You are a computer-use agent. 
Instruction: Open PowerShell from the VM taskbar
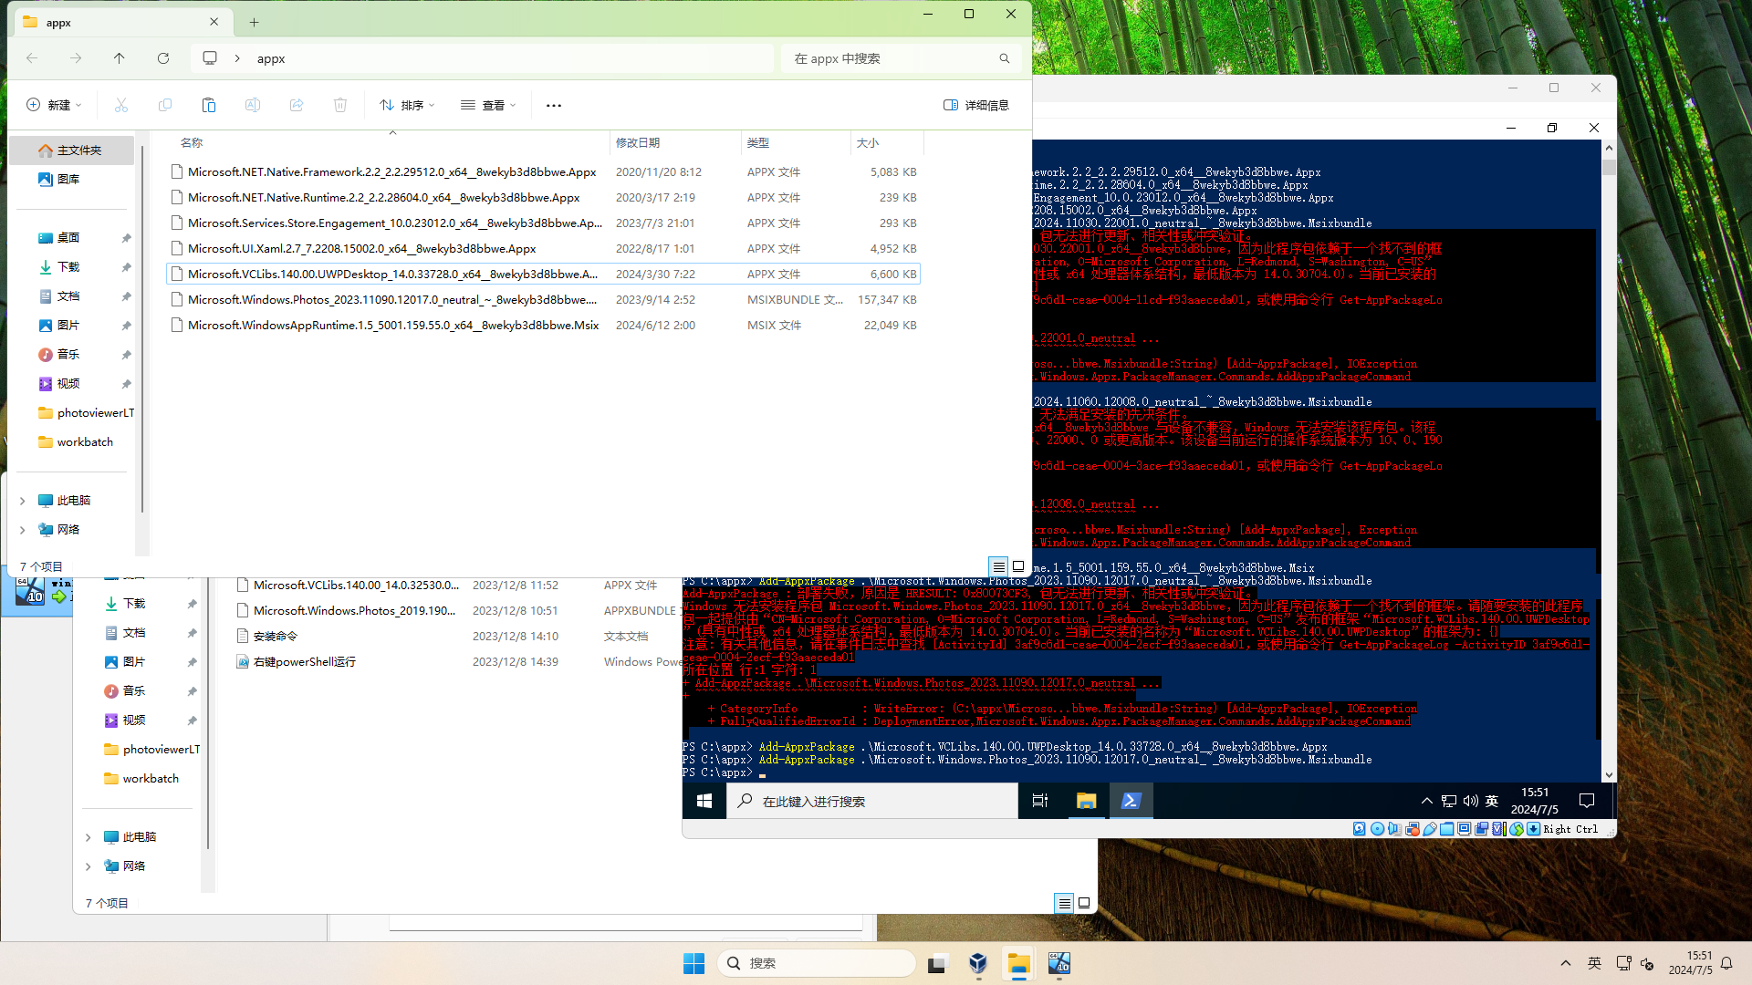tap(1131, 801)
